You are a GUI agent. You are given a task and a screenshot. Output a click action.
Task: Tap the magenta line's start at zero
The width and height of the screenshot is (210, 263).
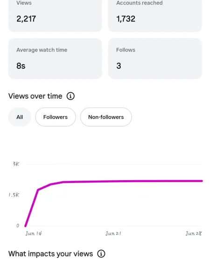click(x=26, y=226)
